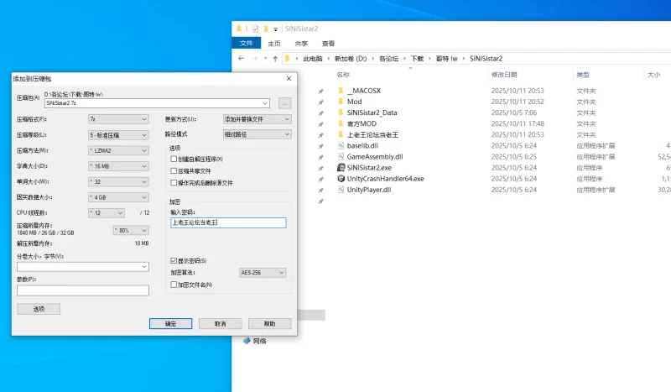
Task: Click the 输入密码 password field
Action: pos(228,222)
